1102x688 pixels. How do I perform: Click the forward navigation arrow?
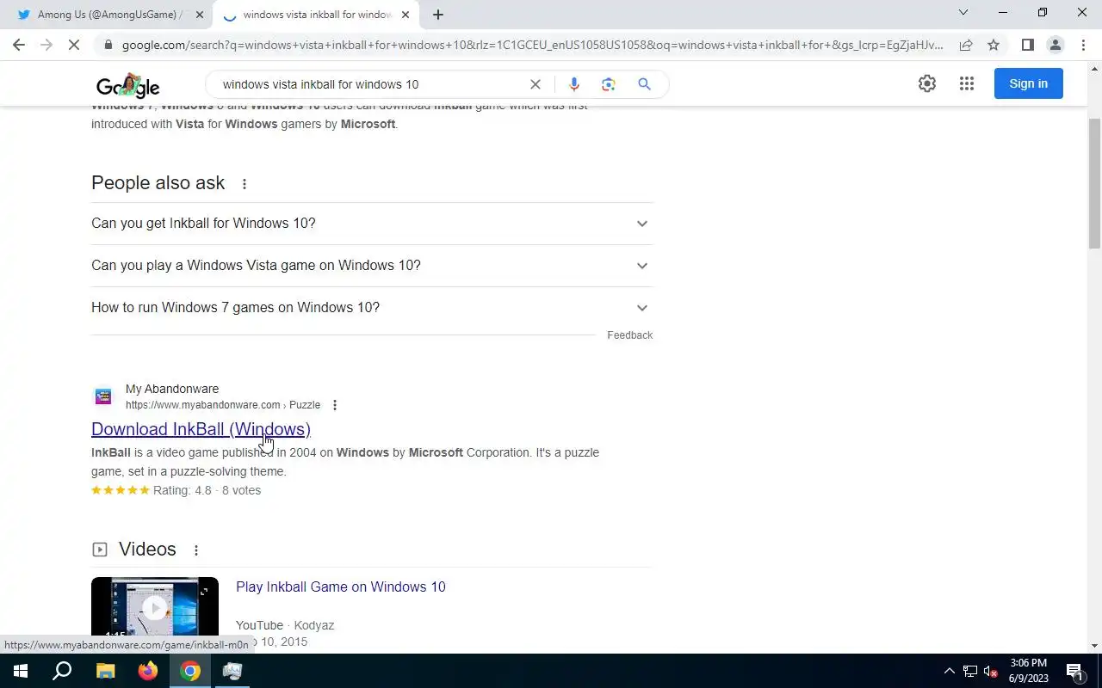[x=46, y=45]
